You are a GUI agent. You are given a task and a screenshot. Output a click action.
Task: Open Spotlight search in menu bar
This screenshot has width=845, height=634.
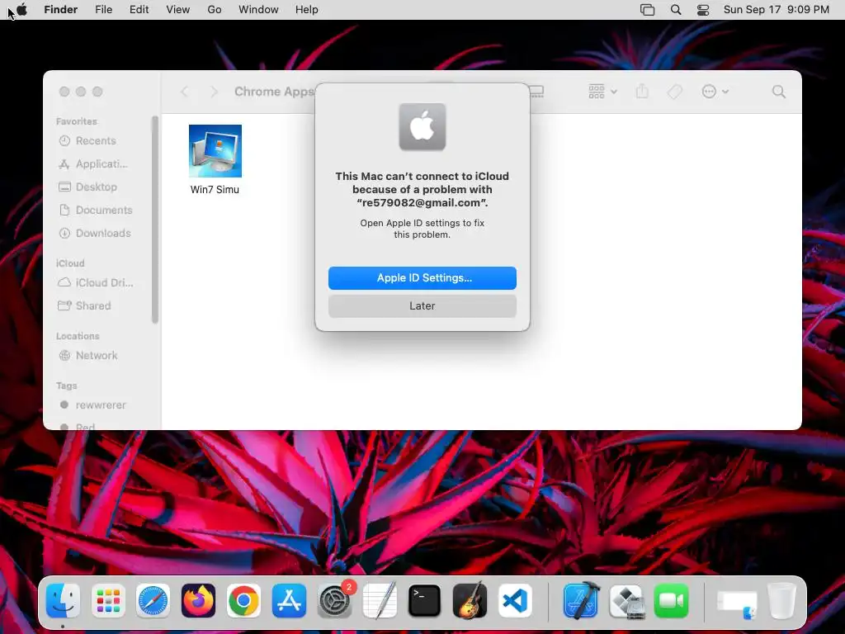675,10
